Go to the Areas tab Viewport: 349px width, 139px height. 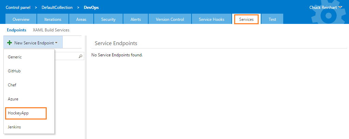tap(81, 19)
